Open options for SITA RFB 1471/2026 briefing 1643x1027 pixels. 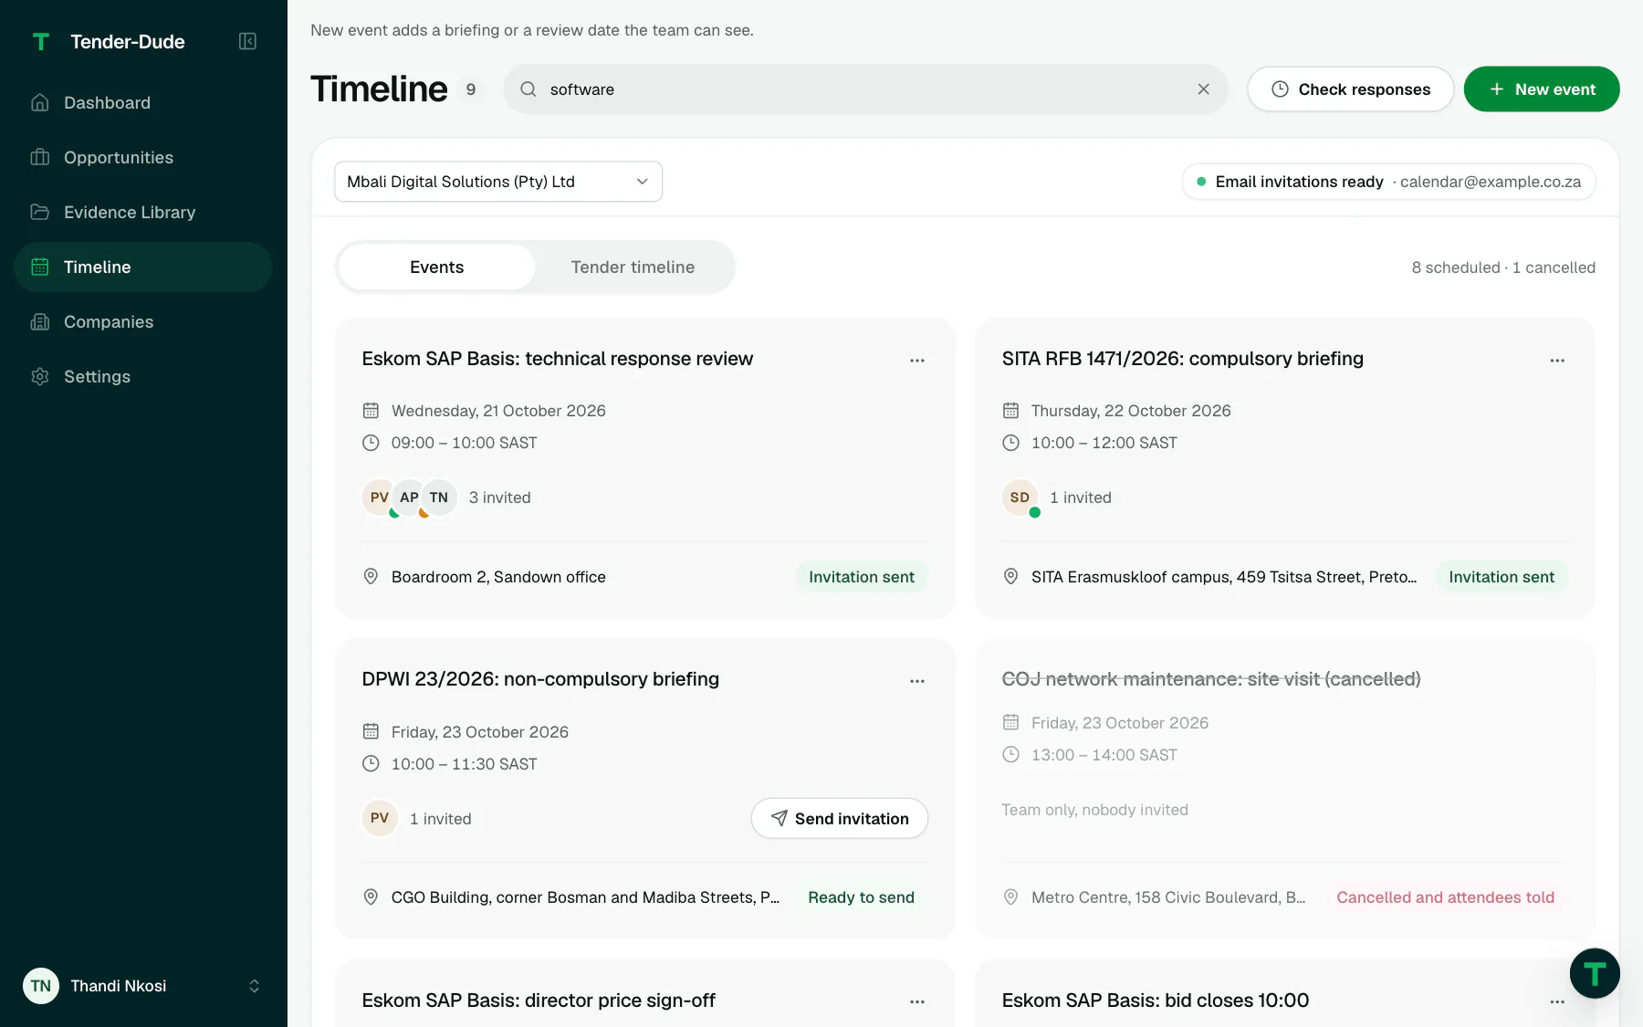tap(1556, 361)
